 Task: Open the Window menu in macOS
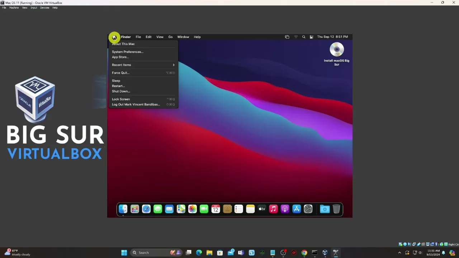click(183, 37)
